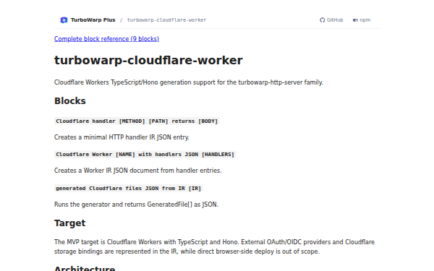Click the Blocks section heading

(70, 101)
